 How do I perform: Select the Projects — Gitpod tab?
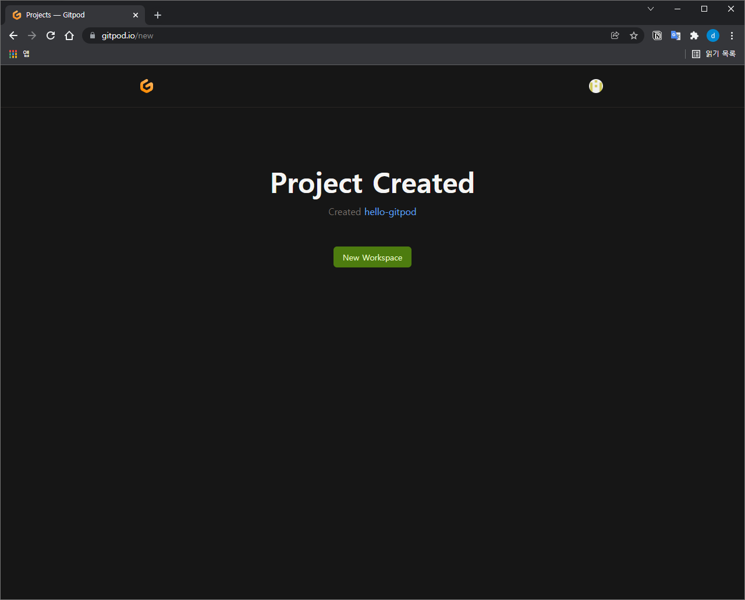(x=74, y=15)
